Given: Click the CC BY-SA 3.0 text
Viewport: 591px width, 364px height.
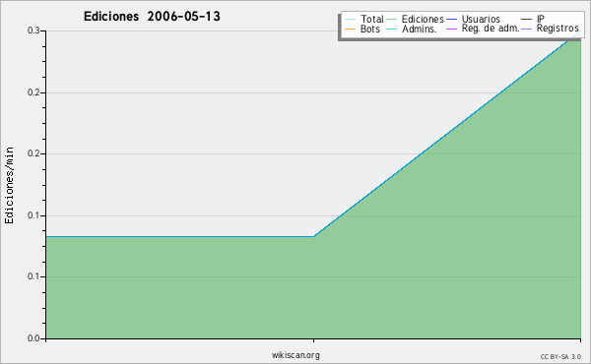Looking at the screenshot, I should coord(560,357).
